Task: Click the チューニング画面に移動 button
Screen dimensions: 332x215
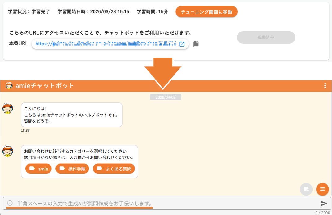Action: [206, 12]
